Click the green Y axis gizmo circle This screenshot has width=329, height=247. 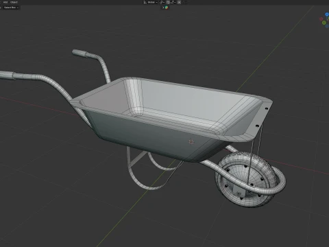(324, 23)
